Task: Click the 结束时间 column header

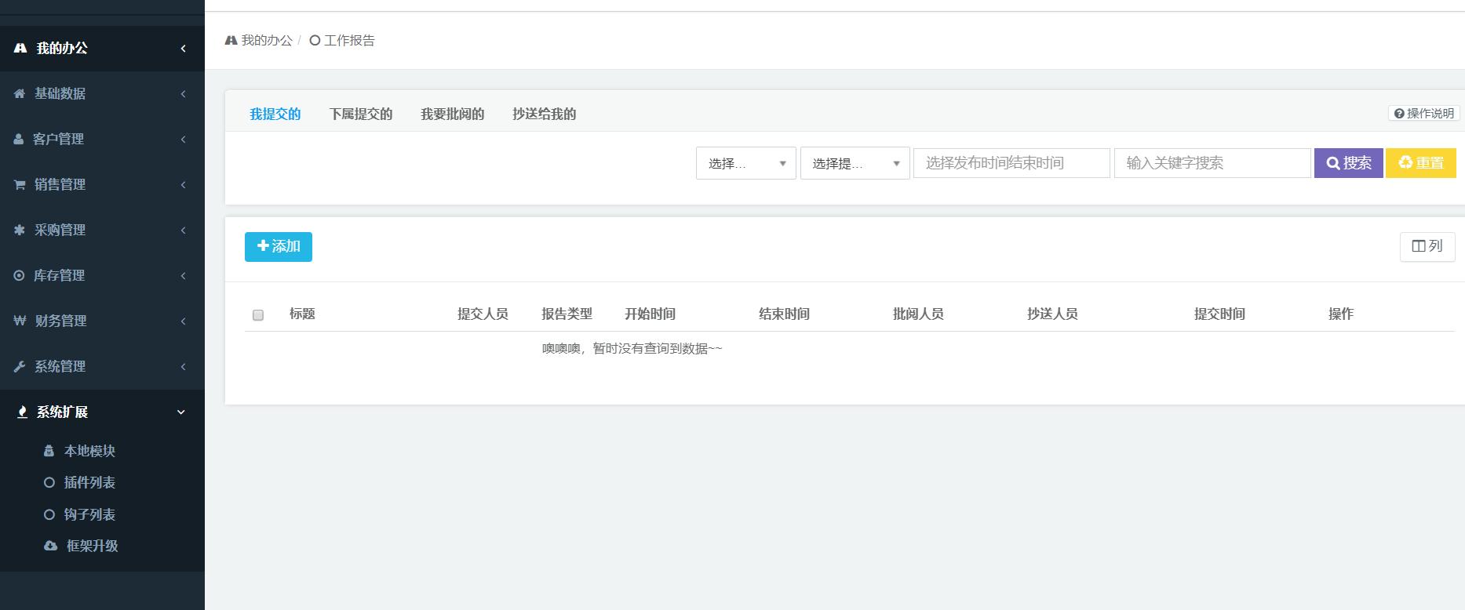Action: [784, 314]
